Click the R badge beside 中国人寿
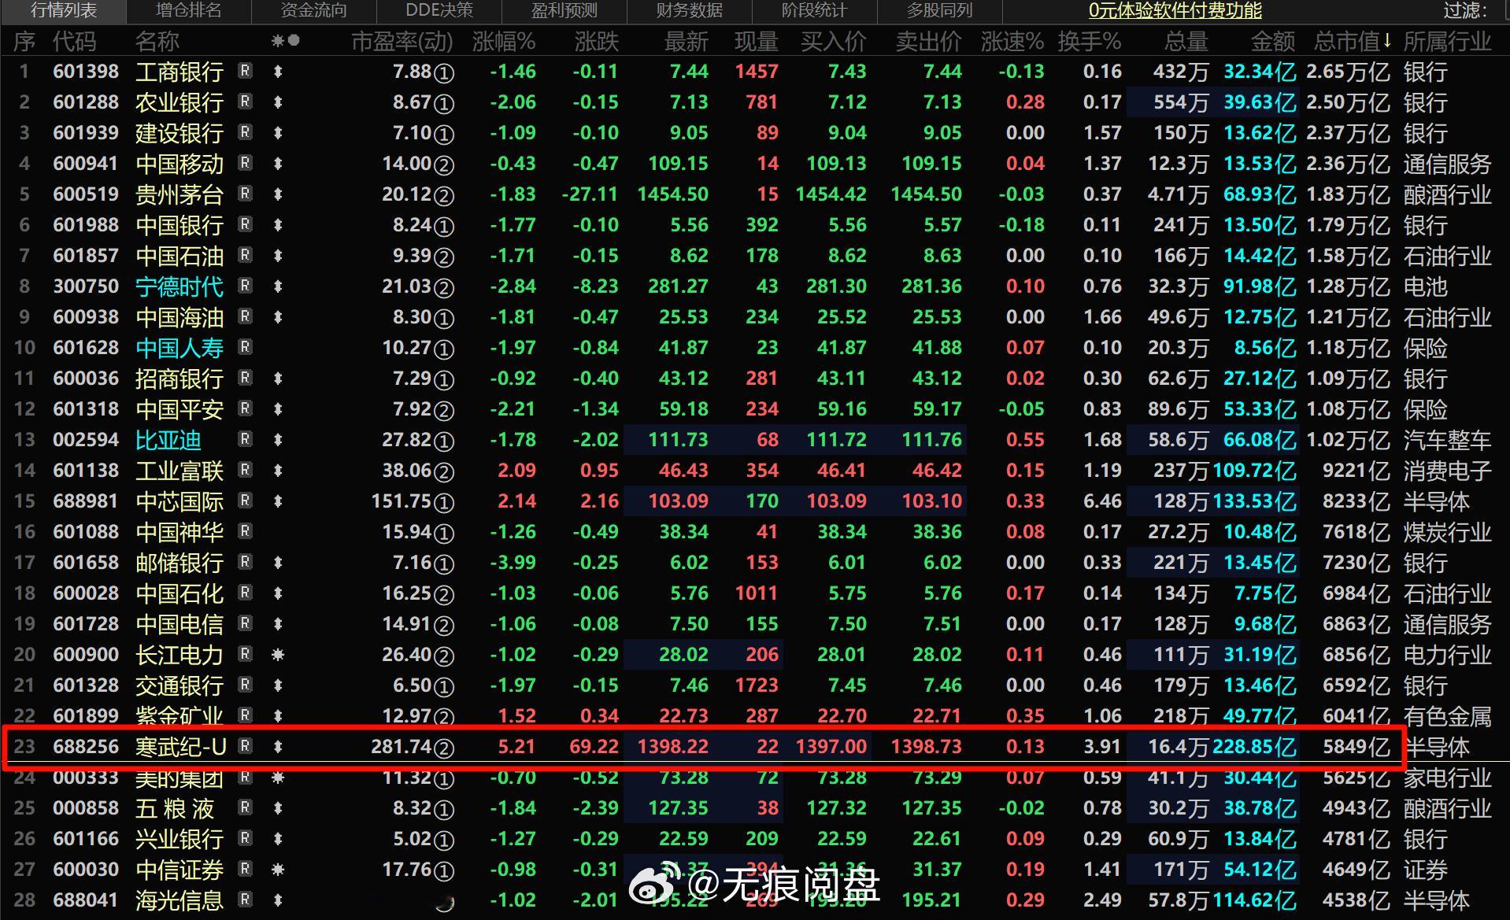The width and height of the screenshot is (1510, 920). tap(245, 347)
